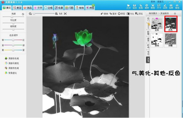Click the 提意见 feedback link
The height and width of the screenshot is (118, 183).
[160, 2]
